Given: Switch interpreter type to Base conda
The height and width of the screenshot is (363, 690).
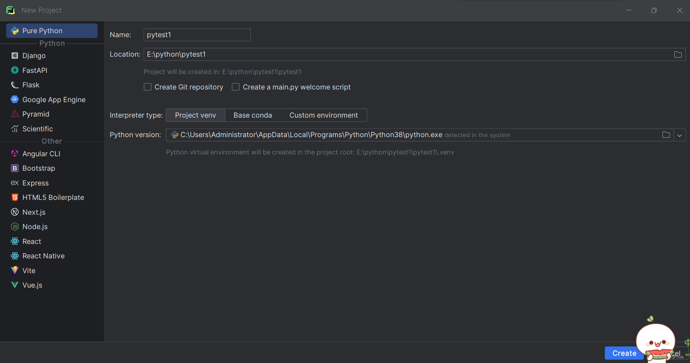Looking at the screenshot, I should click(x=253, y=115).
